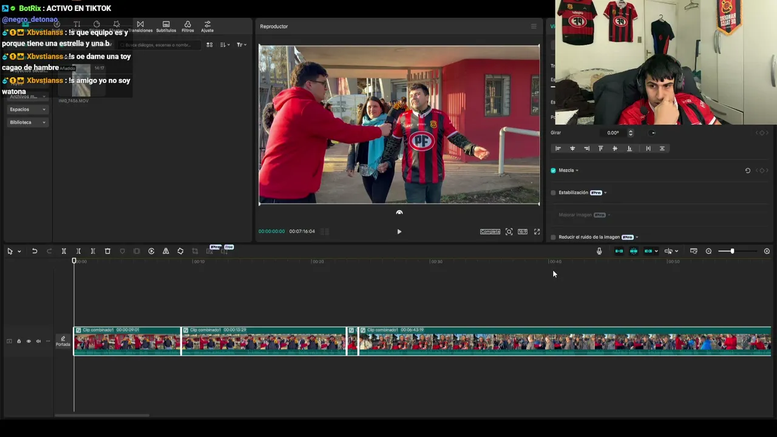This screenshot has width=777, height=437.
Task: Add keyframe for Girar rotation
Action: point(762,133)
